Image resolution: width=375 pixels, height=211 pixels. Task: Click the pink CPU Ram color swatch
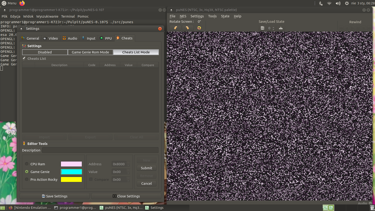71,164
